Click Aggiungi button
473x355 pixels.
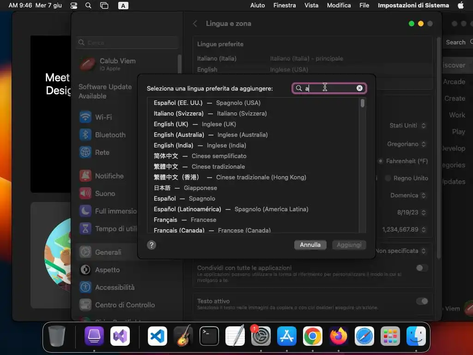349,245
